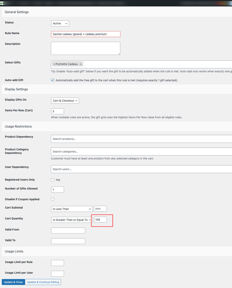
Task: Toggle the Auto-add Gift checkbox
Action: (53, 80)
